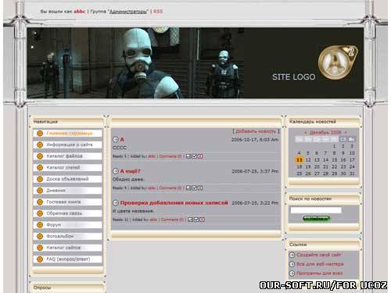This screenshot has height=293, width=391.
Task: Click 'SITE LOGO' text in the banner
Action: tap(294, 77)
